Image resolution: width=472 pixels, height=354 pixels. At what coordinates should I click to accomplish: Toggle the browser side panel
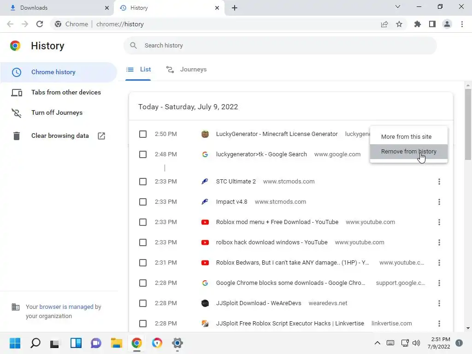pyautogui.click(x=432, y=24)
